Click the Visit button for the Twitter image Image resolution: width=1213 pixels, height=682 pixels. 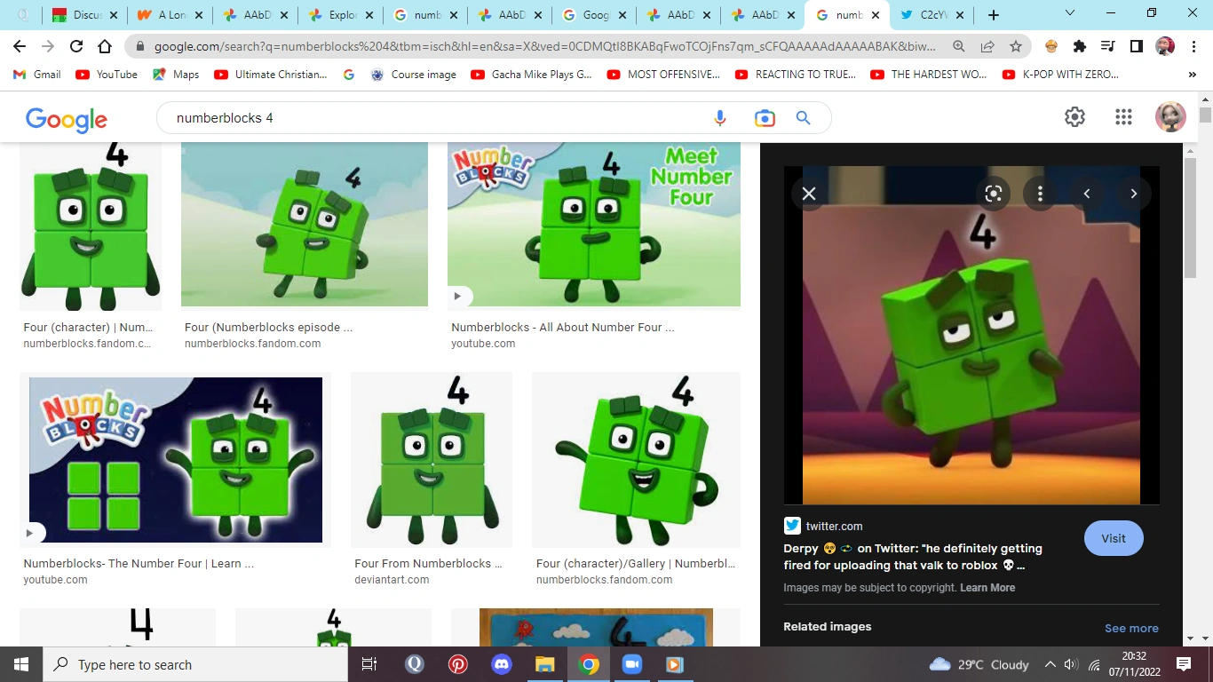click(1114, 538)
